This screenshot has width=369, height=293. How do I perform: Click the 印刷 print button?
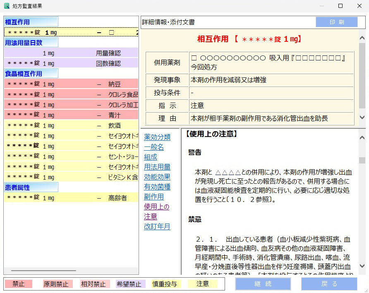click(x=336, y=22)
